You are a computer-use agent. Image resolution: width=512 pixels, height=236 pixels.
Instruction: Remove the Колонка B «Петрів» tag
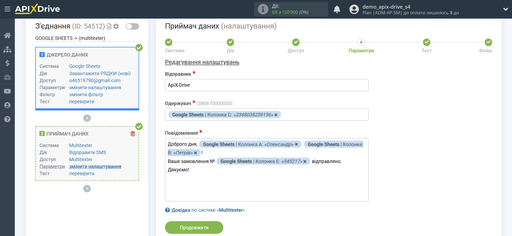pos(195,153)
